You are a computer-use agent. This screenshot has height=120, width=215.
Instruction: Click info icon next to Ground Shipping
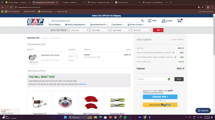175,57
